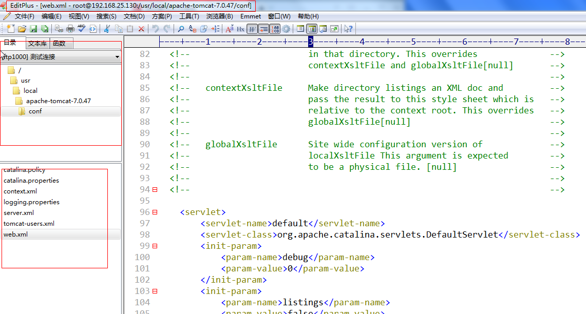Image resolution: width=586 pixels, height=314 pixels.
Task: Collapse the servlet fold at line 96
Action: (155, 212)
